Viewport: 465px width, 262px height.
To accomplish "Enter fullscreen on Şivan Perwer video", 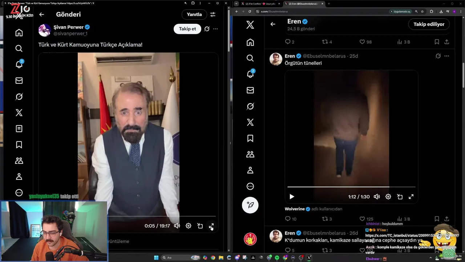I will (x=211, y=226).
